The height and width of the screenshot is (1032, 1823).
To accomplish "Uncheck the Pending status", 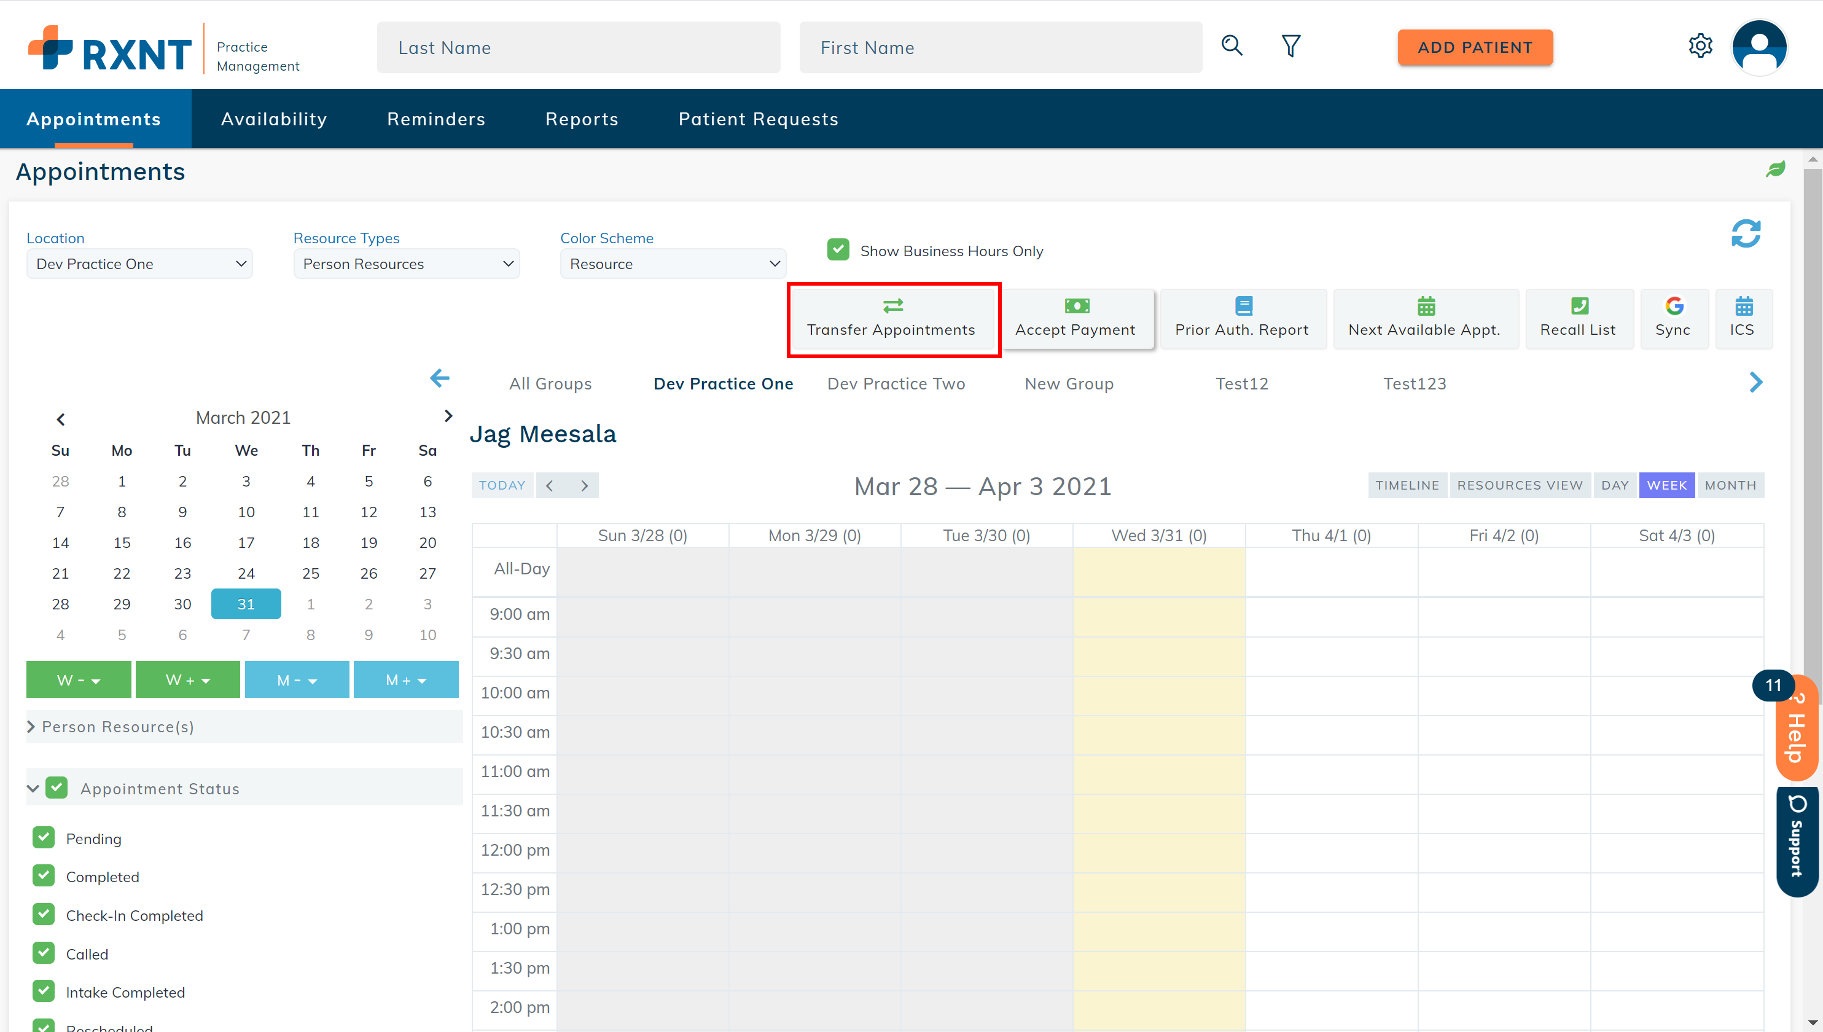I will pos(44,837).
